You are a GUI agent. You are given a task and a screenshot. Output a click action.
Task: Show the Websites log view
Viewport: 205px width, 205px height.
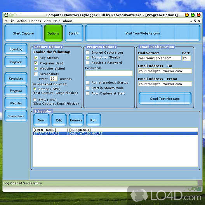click(x=16, y=103)
